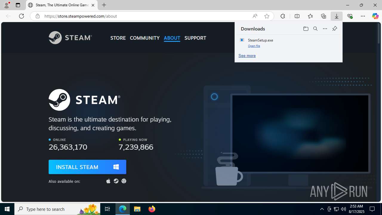Open Browser essentials icon

(350, 16)
